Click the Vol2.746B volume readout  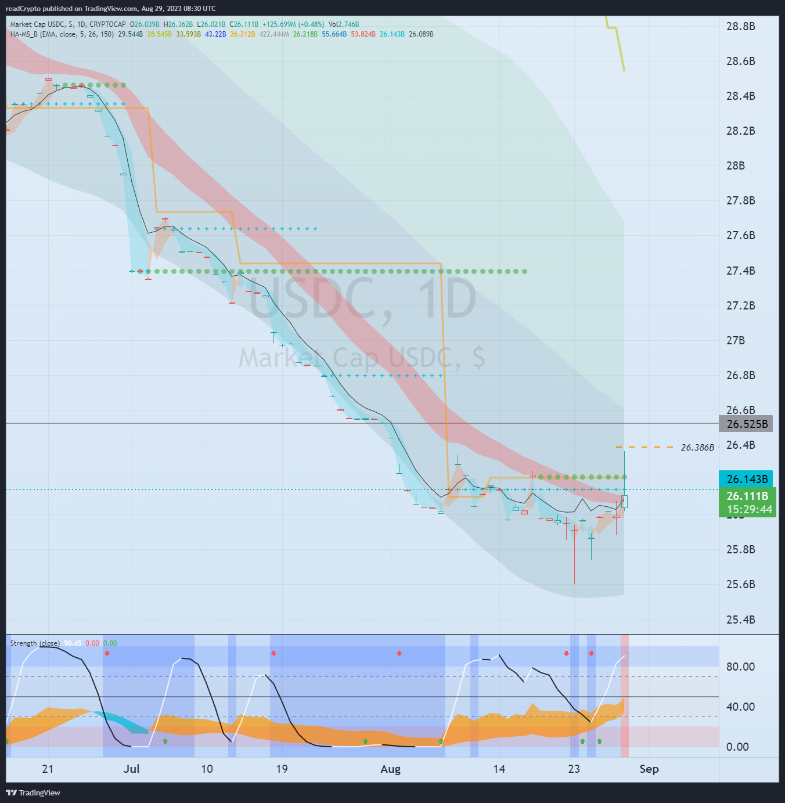(344, 24)
